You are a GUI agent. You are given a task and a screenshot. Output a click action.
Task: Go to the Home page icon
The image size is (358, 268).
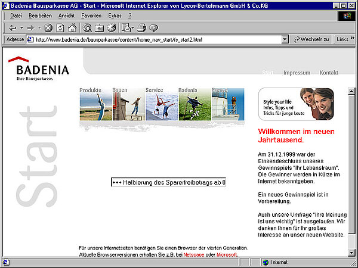72,28
